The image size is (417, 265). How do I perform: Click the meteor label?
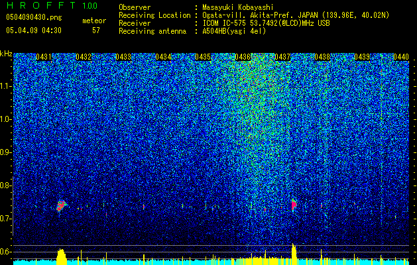pos(94,21)
